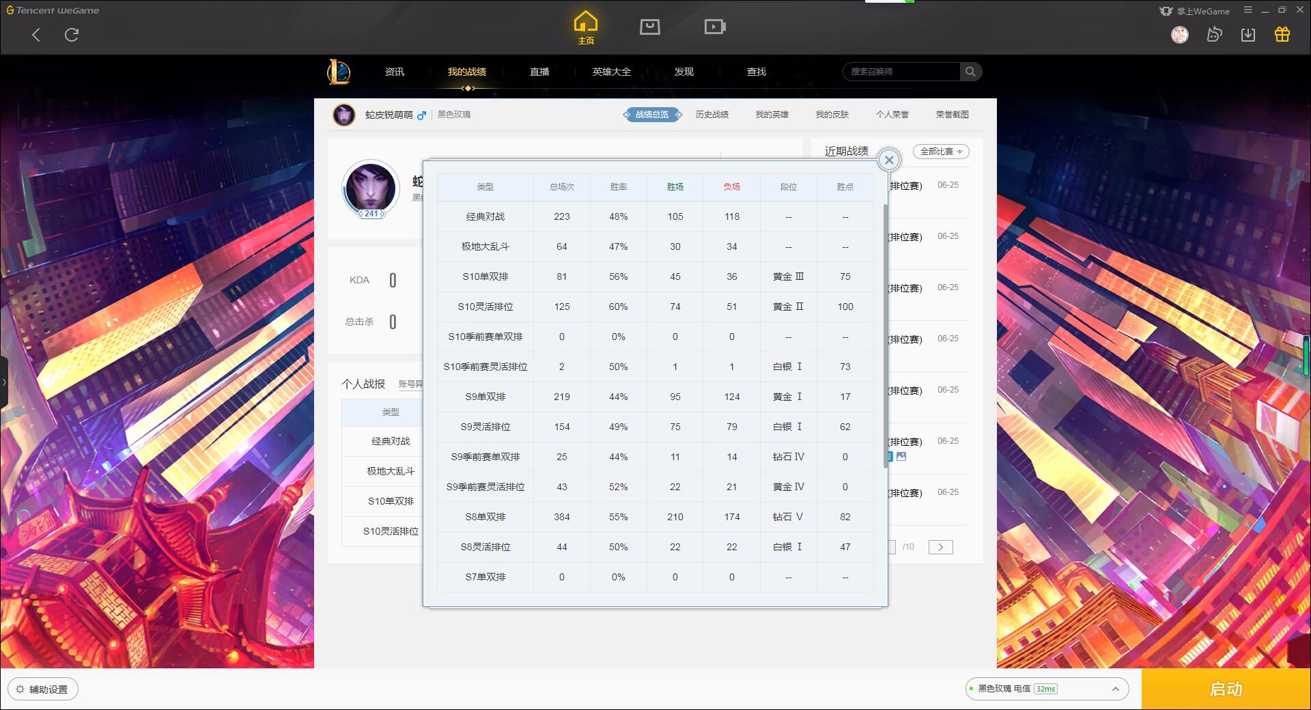Close the stats table popup

(x=889, y=160)
